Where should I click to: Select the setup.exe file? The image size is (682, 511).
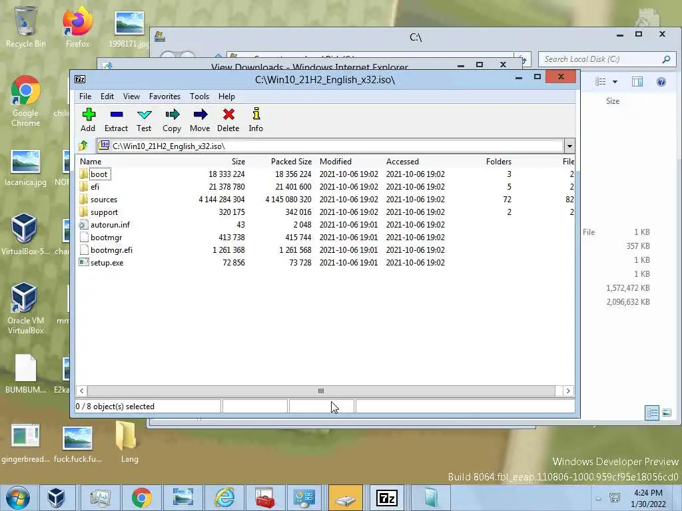coord(107,262)
